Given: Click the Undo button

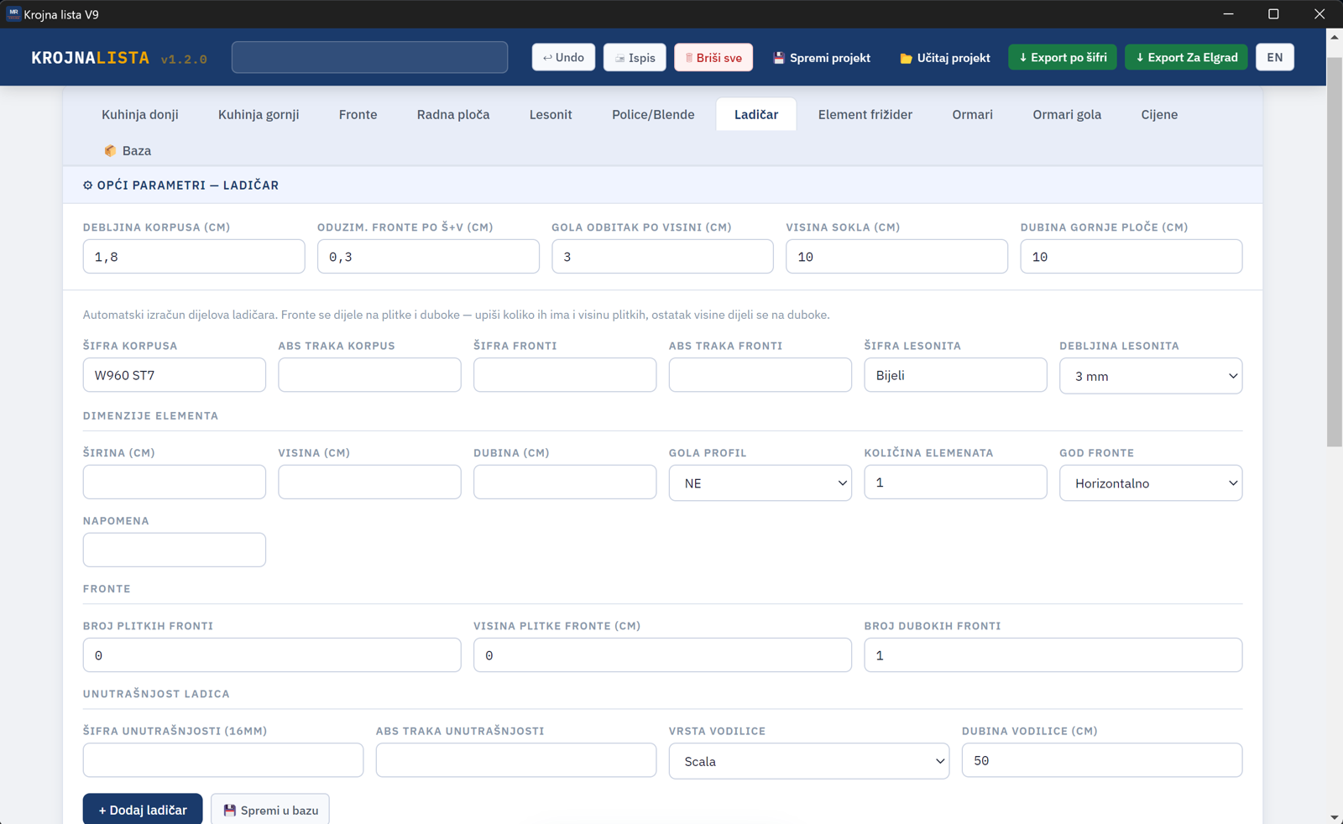Looking at the screenshot, I should tap(563, 57).
